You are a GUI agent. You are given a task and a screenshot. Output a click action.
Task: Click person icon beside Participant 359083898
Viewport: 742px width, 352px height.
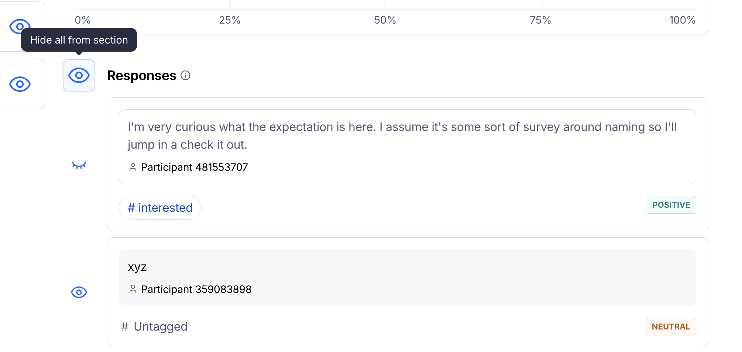click(x=133, y=289)
